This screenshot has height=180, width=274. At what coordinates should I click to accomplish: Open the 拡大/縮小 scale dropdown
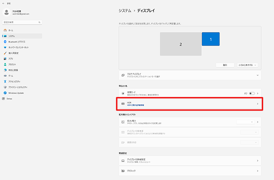[x=246, y=122]
